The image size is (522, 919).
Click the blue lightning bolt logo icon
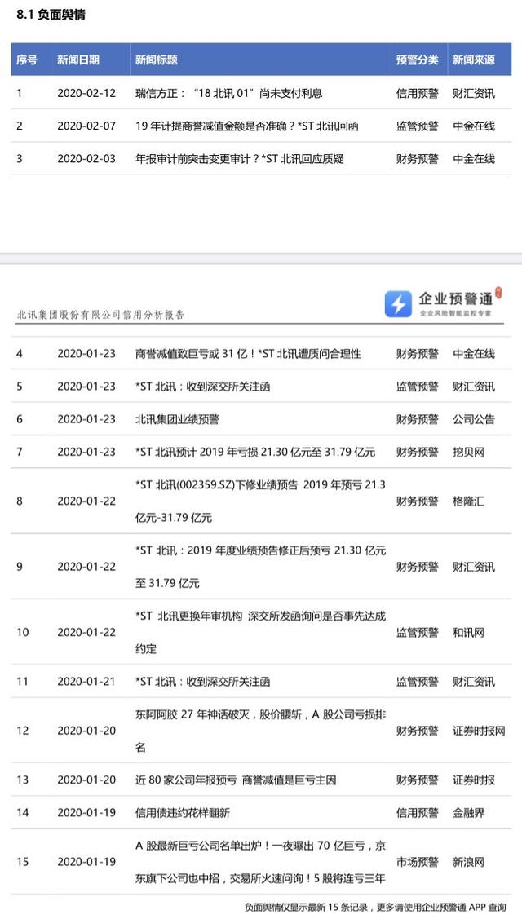click(x=399, y=304)
